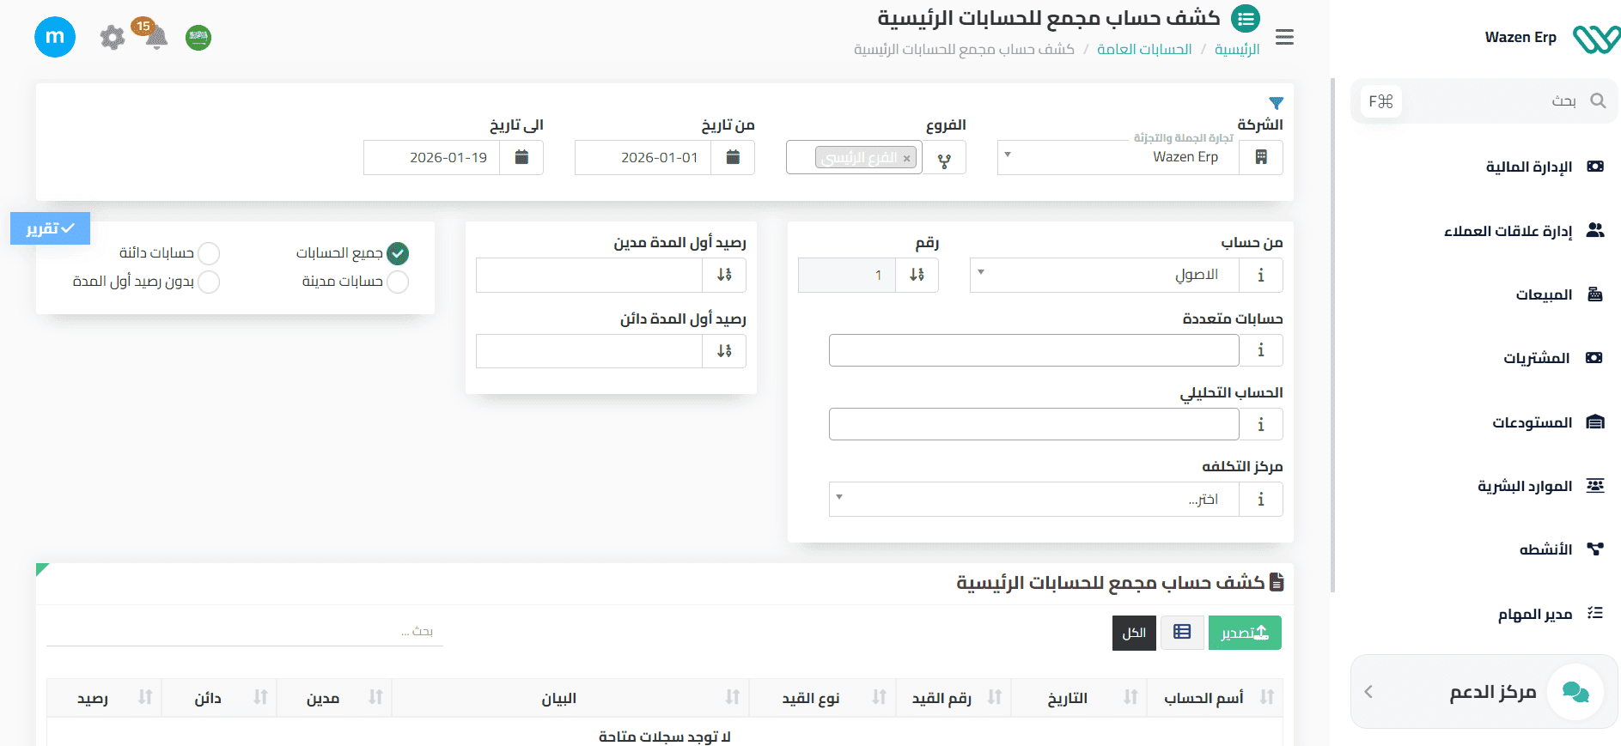Click the user avatar icon

(55, 37)
